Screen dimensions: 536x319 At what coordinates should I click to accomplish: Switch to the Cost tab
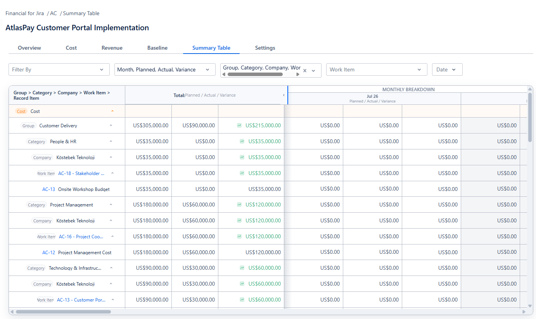[71, 48]
